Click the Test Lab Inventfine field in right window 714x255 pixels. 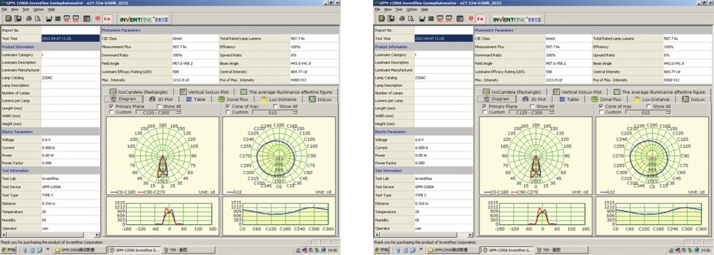[x=443, y=179]
